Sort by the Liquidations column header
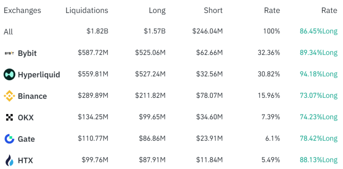343x169 pixels. (x=87, y=10)
